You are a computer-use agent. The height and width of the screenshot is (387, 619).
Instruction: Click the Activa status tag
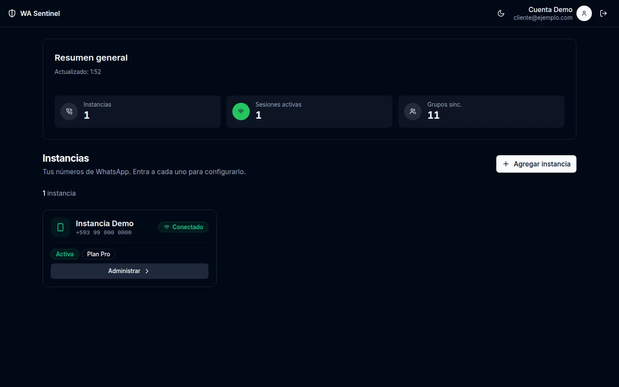click(65, 254)
